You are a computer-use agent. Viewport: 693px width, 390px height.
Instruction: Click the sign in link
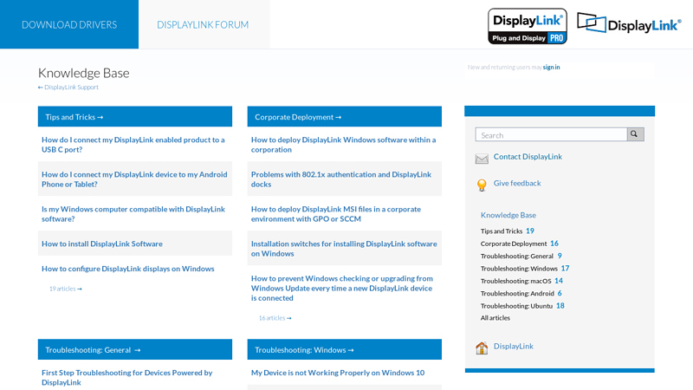tap(551, 68)
